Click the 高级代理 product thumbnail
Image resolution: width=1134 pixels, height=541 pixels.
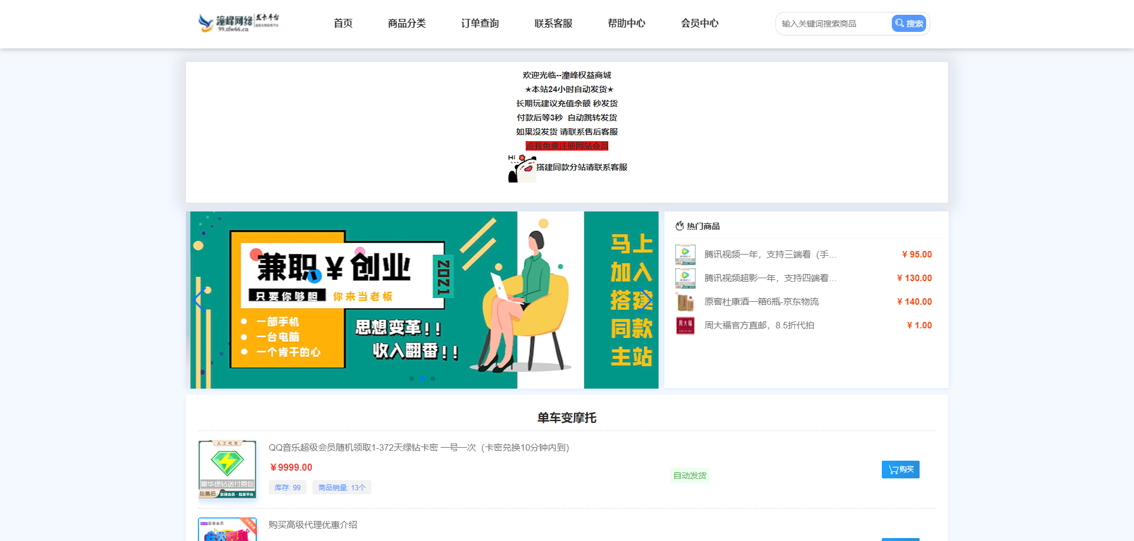point(227,530)
